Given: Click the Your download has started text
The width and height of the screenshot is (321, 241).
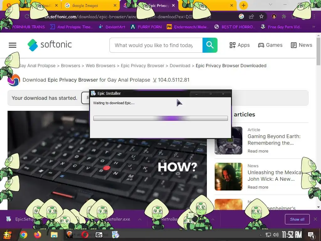Looking at the screenshot, I should click(x=45, y=98).
